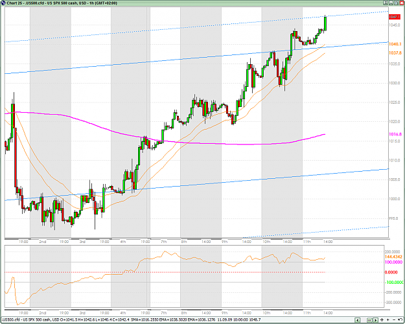Restore the Chart 25 window size
405x324 pixels.
(x=396, y=3)
